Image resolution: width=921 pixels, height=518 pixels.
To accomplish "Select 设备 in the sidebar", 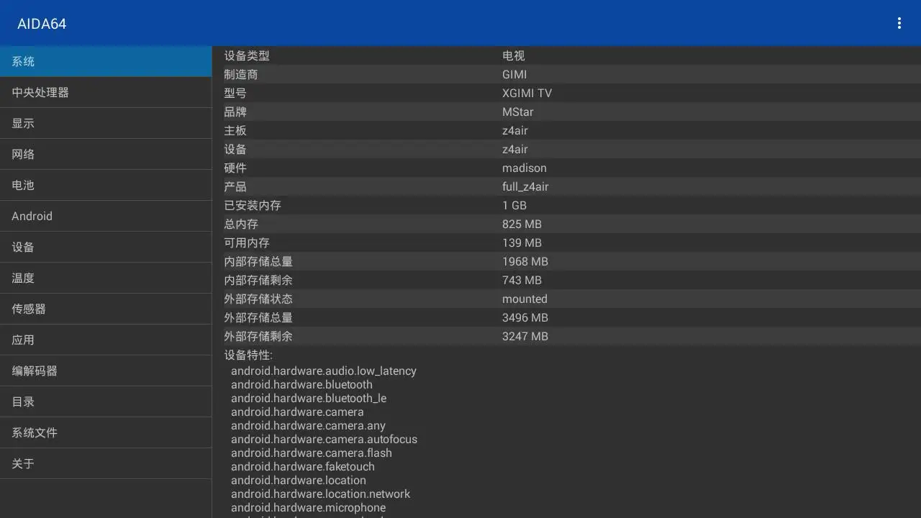I will pos(106,247).
